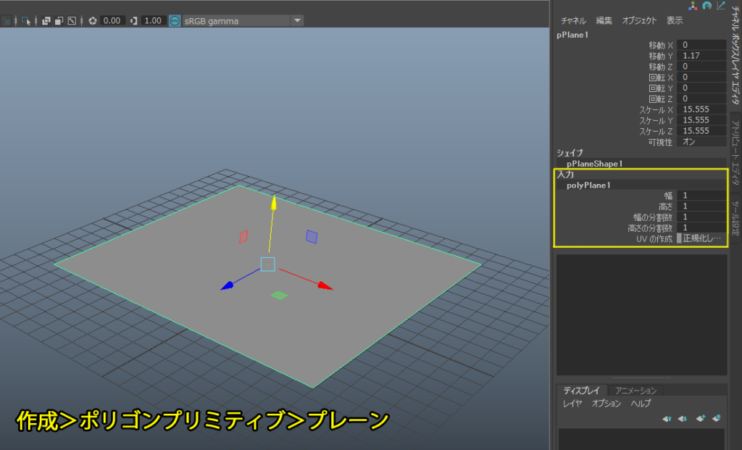
Task: Create layer from selected objects icon
Action: click(717, 418)
